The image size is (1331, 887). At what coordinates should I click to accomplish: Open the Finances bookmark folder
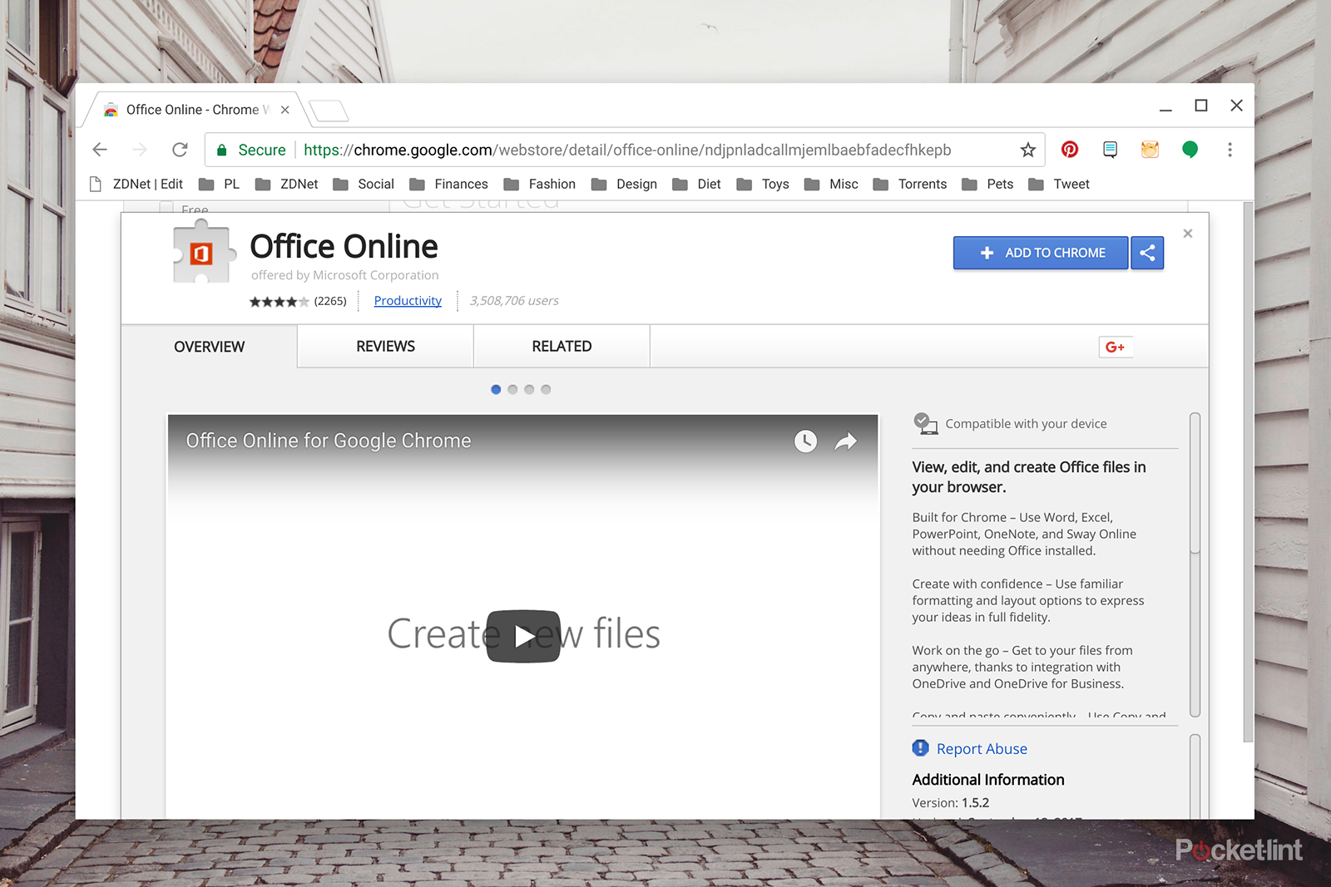click(449, 185)
